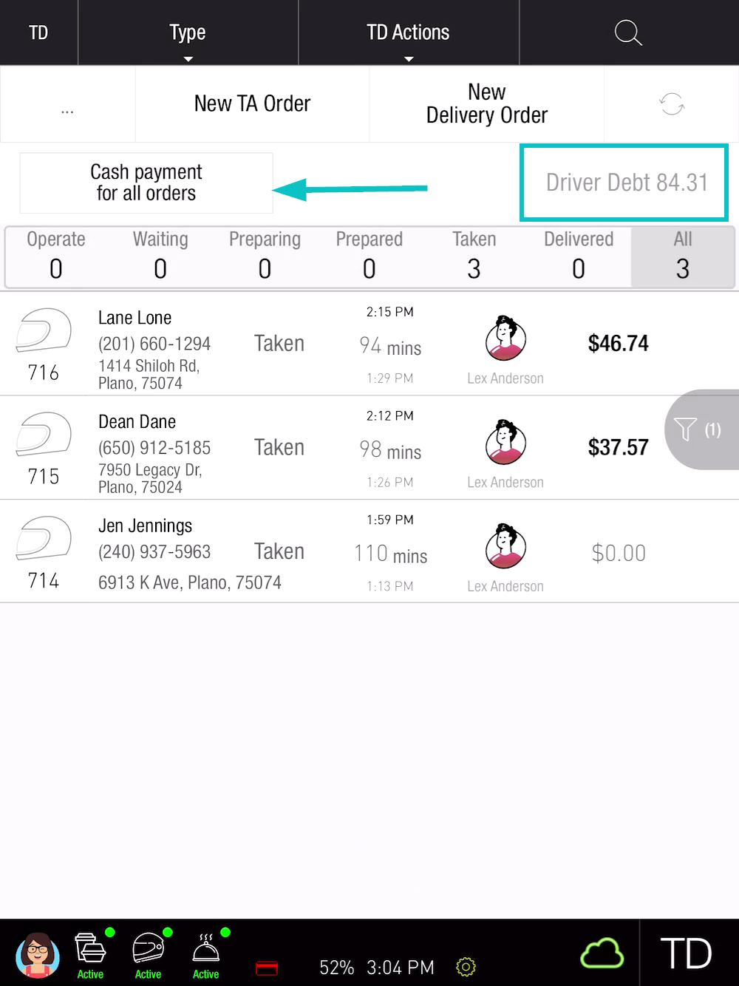Switch to the Delivered status tab
The width and height of the screenshot is (739, 986).
coord(579,256)
